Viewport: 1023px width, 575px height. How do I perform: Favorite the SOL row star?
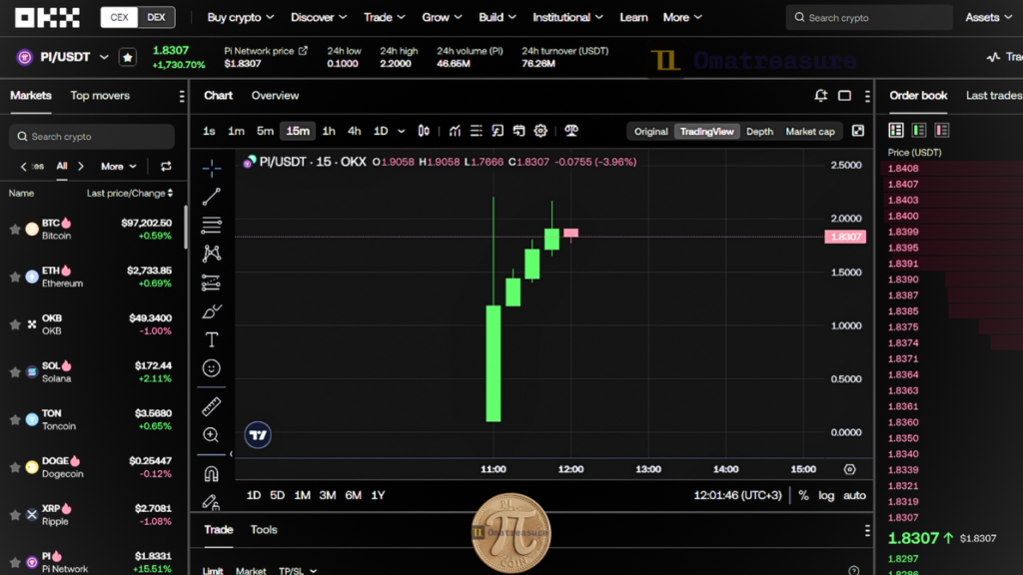click(14, 372)
